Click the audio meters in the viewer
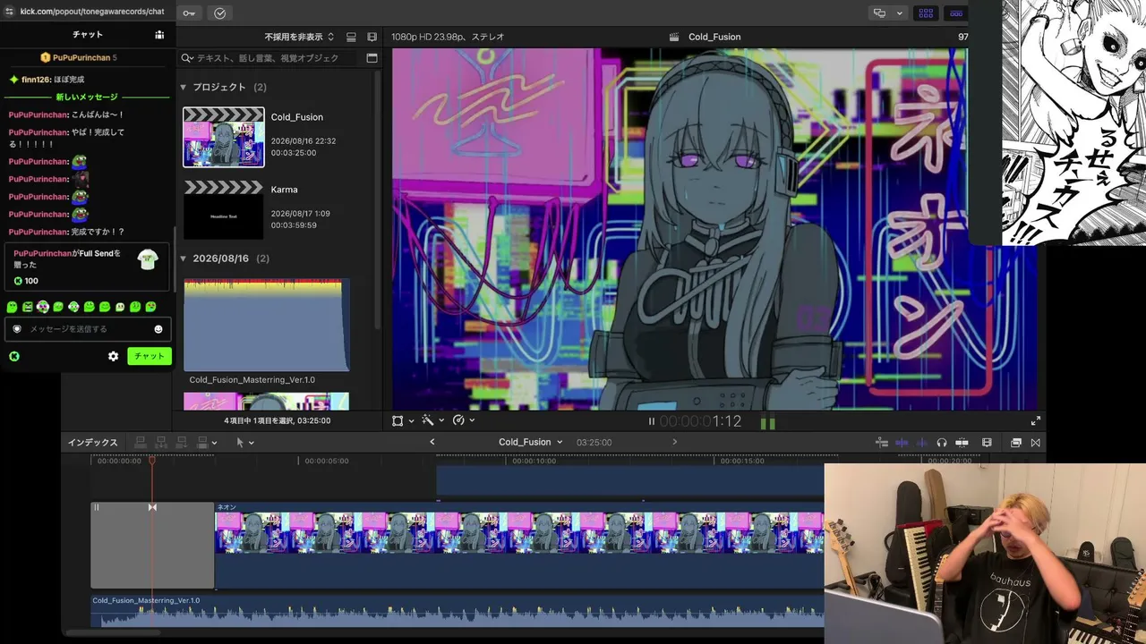The height and width of the screenshot is (644, 1146). point(768,423)
